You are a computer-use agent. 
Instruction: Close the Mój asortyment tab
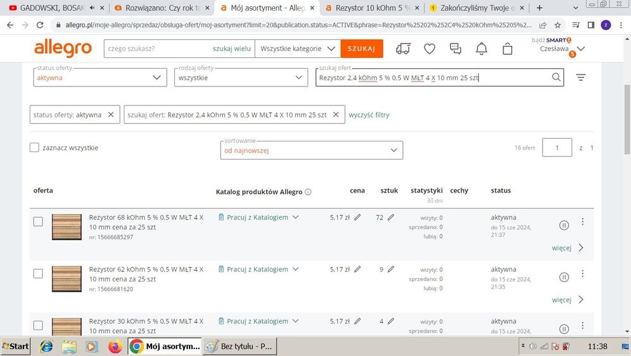click(312, 8)
